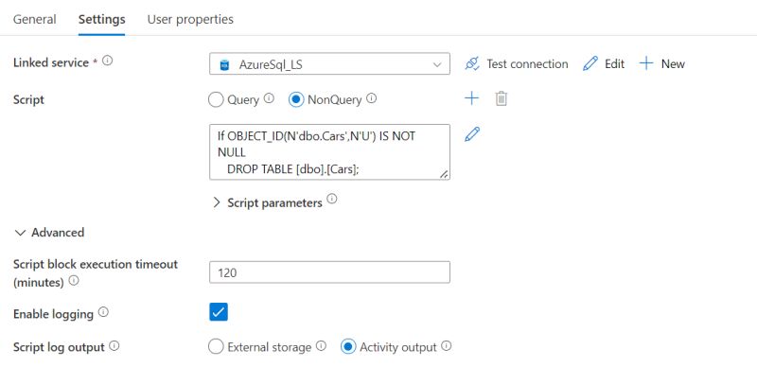
Task: Click info icon next to Linked service
Action: (x=107, y=61)
